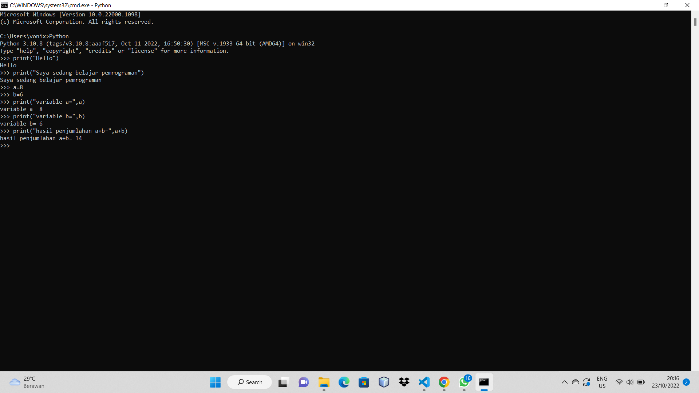Check battery status from system tray
This screenshot has width=699, height=393.
641,382
